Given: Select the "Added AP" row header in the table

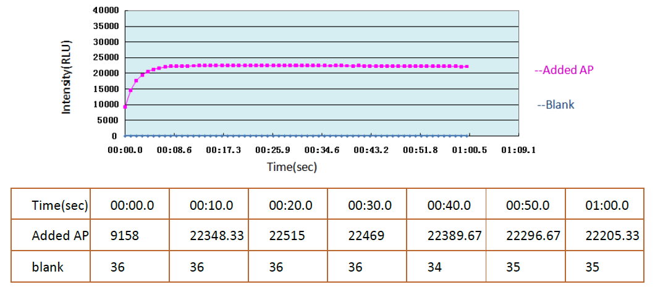Looking at the screenshot, I should [x=61, y=236].
